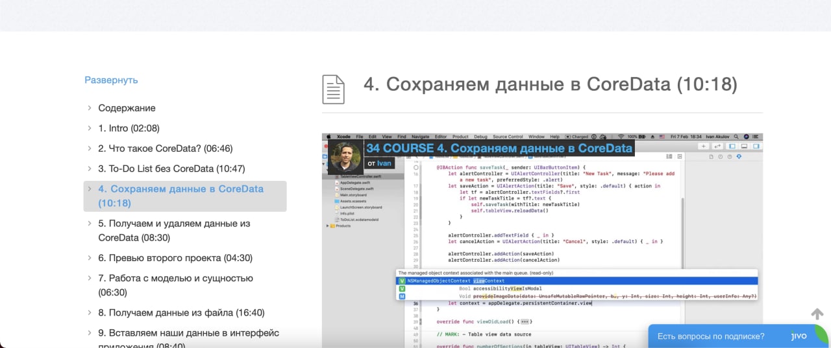Expand the Содержание chevron
Viewport: 831px width, 348px height.
pos(90,108)
